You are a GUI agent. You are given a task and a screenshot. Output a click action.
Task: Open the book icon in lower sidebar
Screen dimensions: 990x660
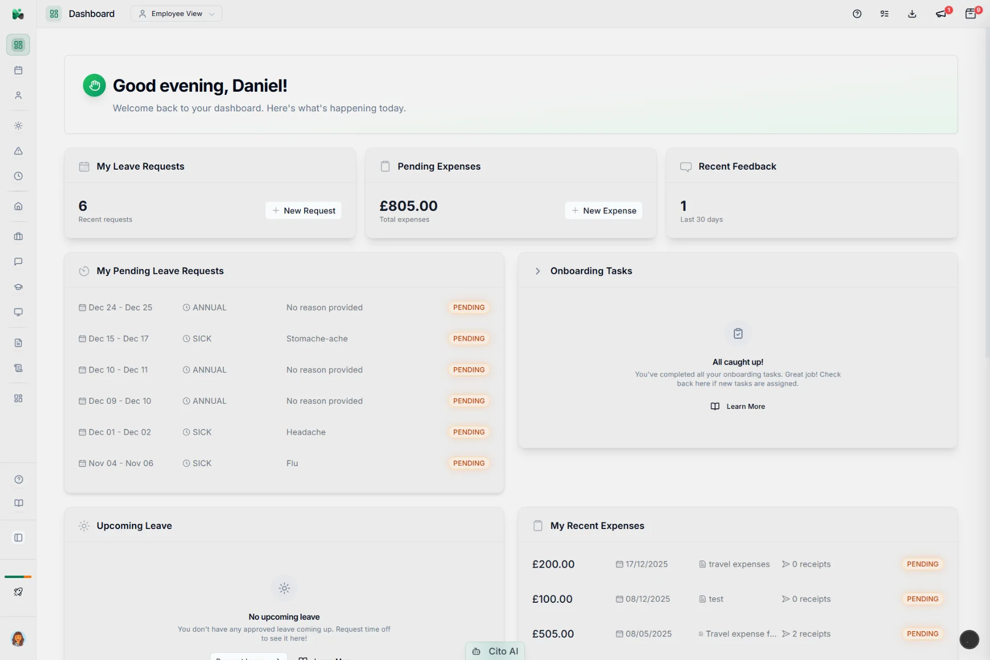click(x=19, y=503)
